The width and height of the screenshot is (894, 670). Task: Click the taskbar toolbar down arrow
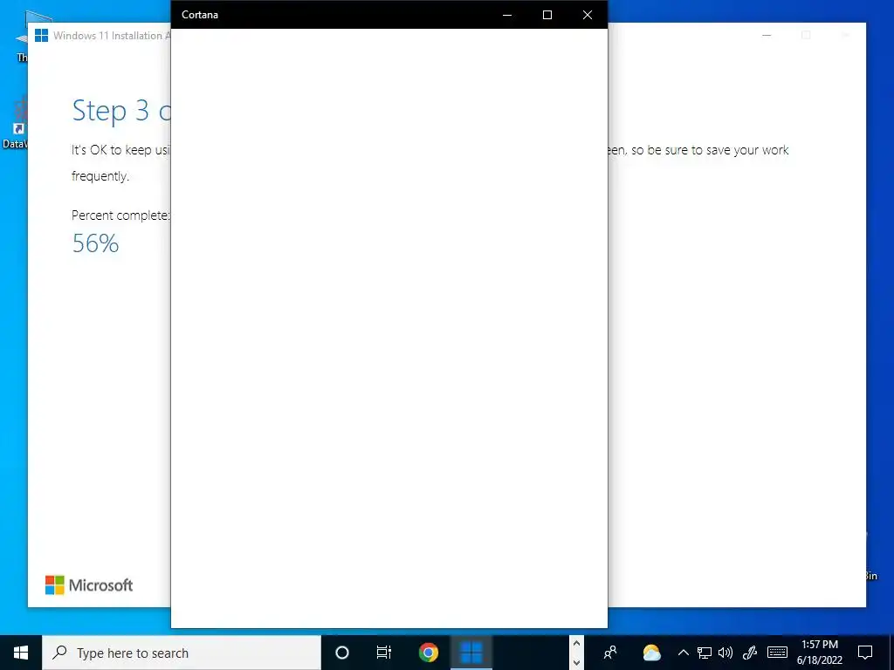(x=576, y=663)
